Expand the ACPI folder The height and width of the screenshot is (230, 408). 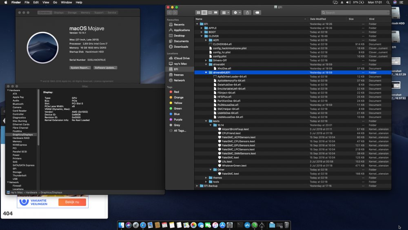click(x=206, y=40)
